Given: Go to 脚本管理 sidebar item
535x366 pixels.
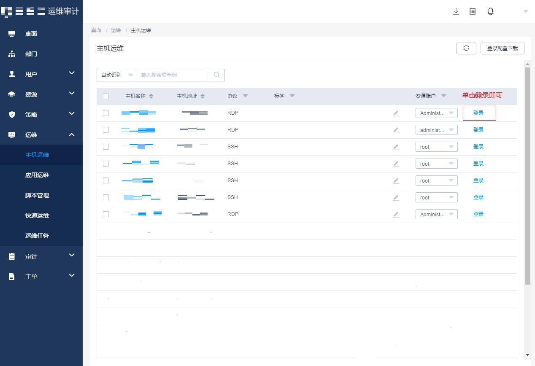Looking at the screenshot, I should (37, 195).
